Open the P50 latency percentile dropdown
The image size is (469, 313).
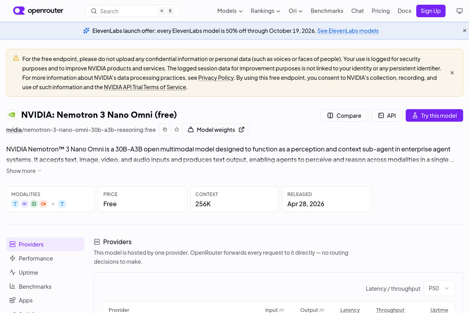[439, 288]
